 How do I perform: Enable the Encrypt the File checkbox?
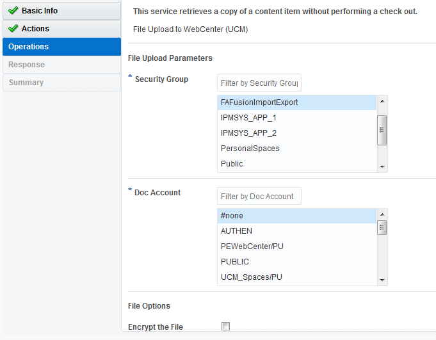(225, 326)
